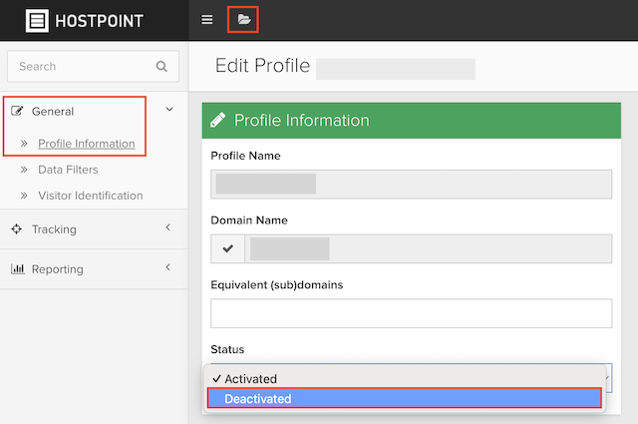Expand Tracking with its chevron
This screenshot has height=424, width=638.
[168, 227]
